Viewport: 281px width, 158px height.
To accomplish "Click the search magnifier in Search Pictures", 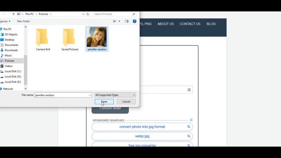I will [x=133, y=14].
